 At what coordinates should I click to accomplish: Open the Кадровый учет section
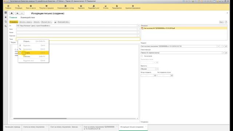point(94,7)
